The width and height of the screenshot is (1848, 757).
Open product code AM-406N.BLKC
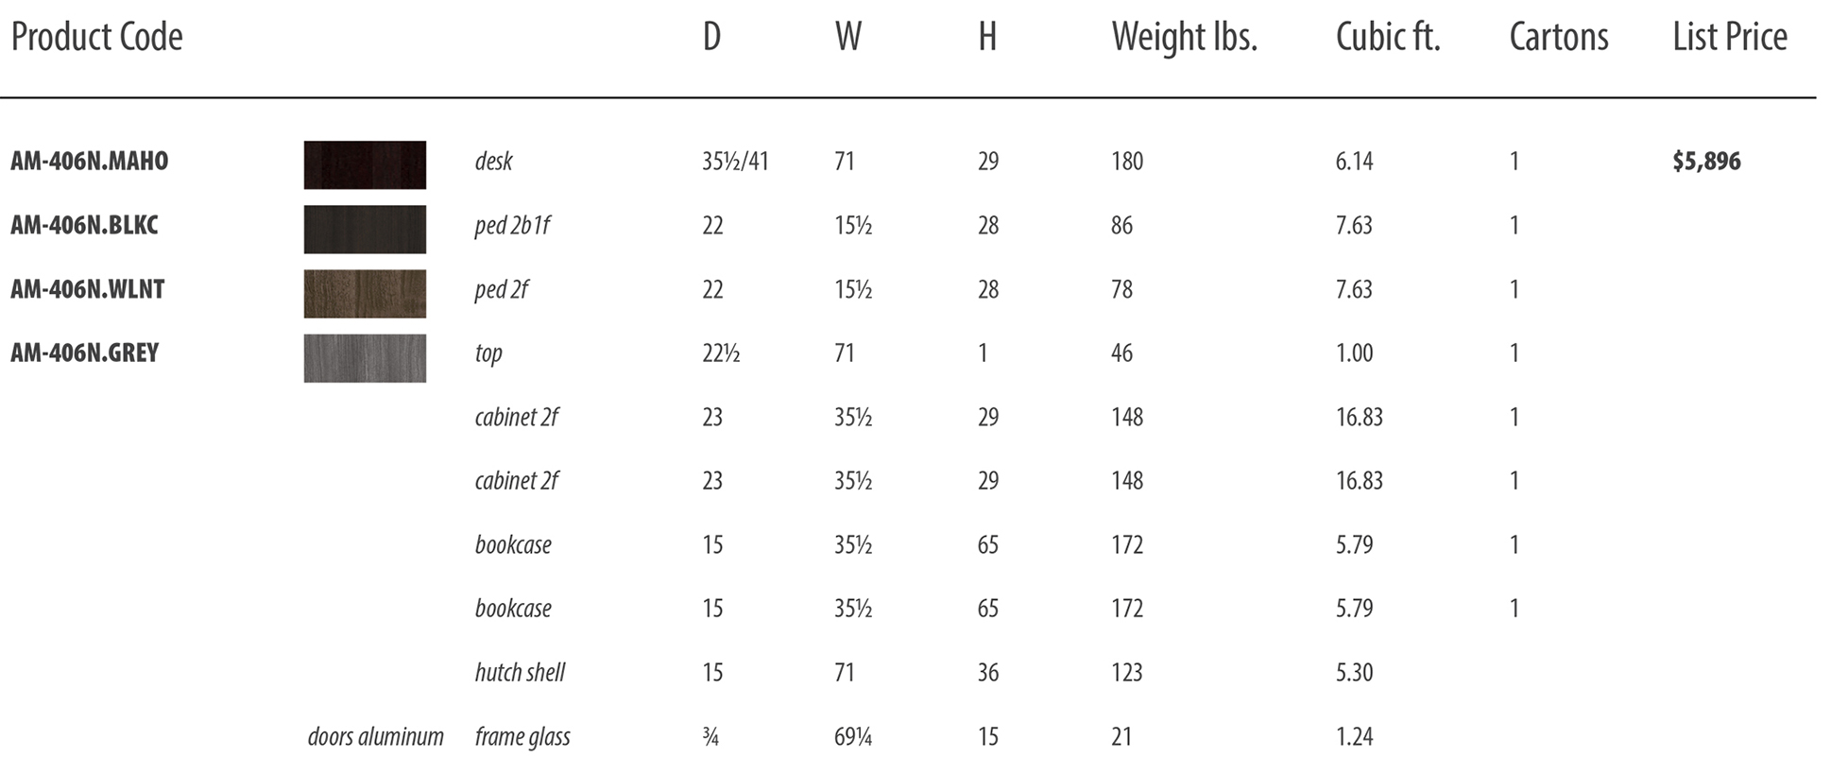[84, 225]
